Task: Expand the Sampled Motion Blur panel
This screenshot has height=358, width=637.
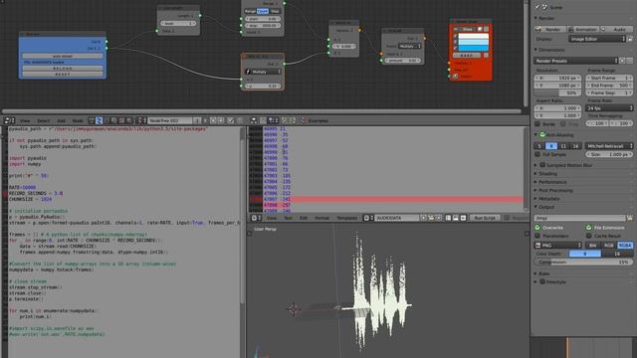Action: [x=535, y=165]
